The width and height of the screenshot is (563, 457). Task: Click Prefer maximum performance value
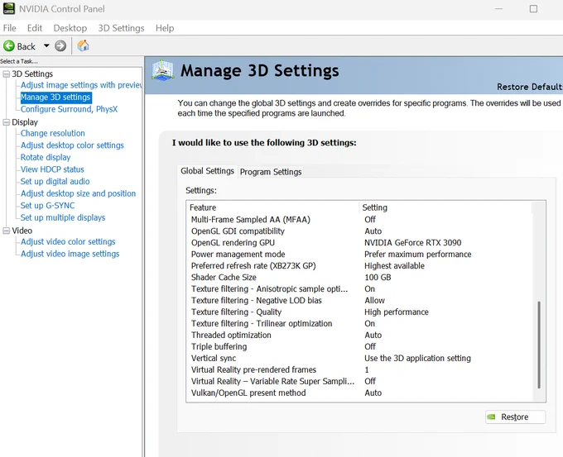coord(417,255)
